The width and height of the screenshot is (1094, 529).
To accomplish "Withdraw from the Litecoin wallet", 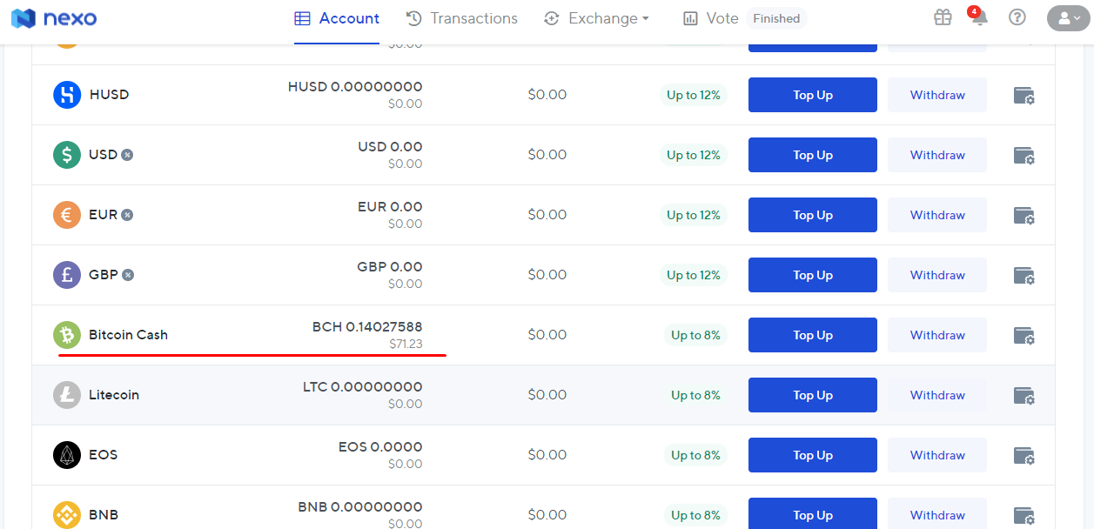I will click(x=937, y=395).
